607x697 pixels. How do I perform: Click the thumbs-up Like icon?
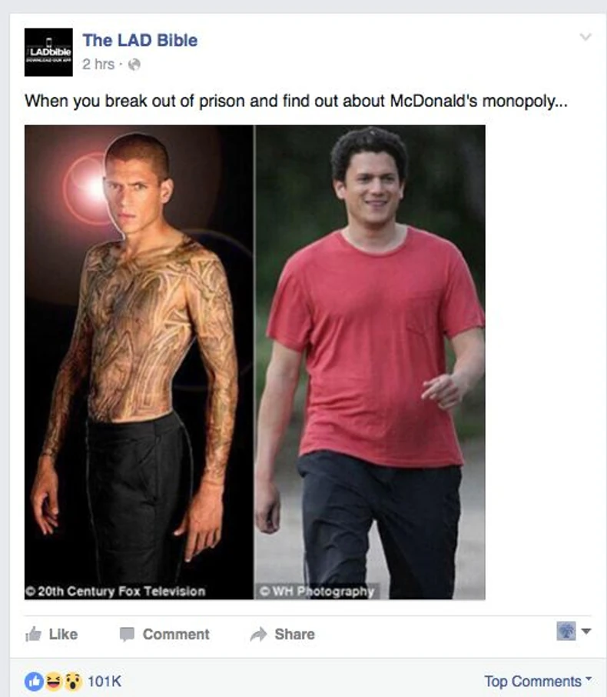[33, 634]
